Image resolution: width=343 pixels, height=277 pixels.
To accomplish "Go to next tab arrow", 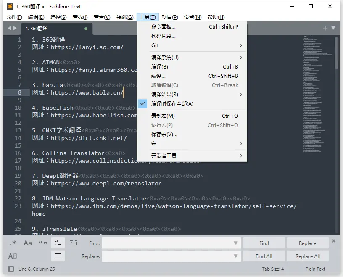I will pyautogui.click(x=15, y=28).
